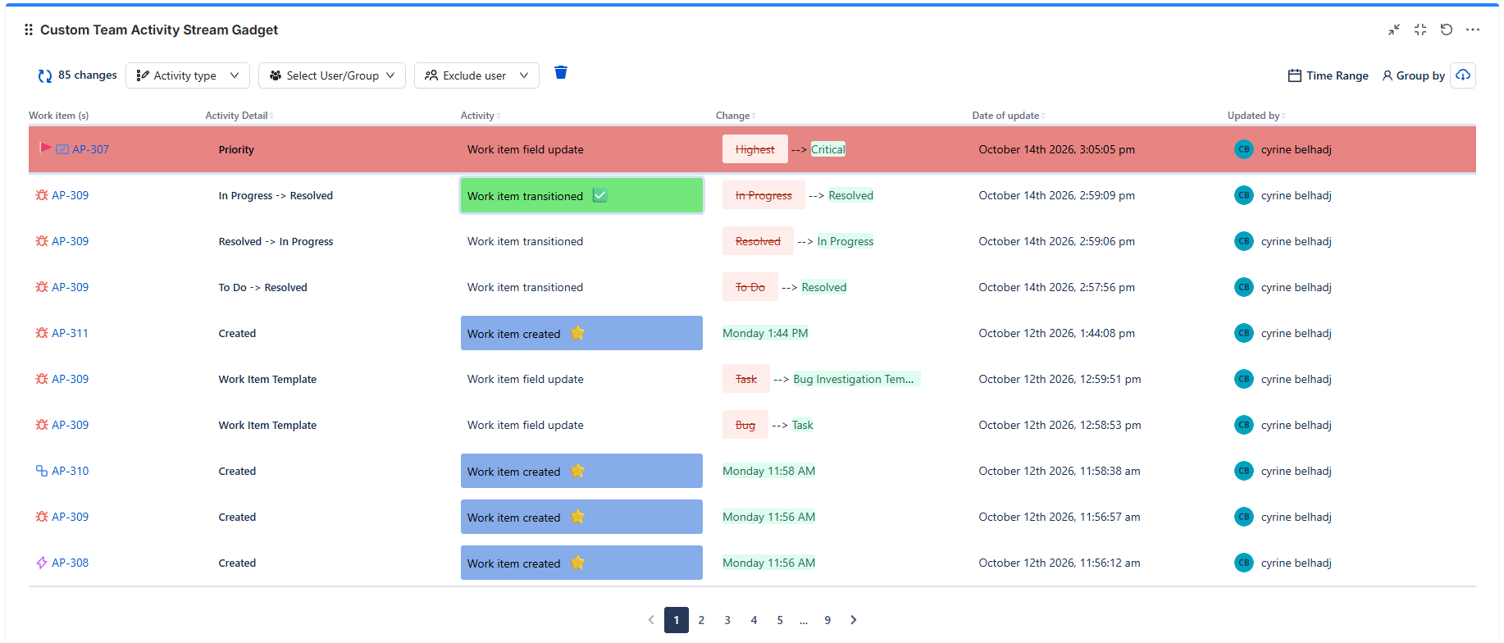Go to page 5
This screenshot has height=643, width=1504.
780,620
